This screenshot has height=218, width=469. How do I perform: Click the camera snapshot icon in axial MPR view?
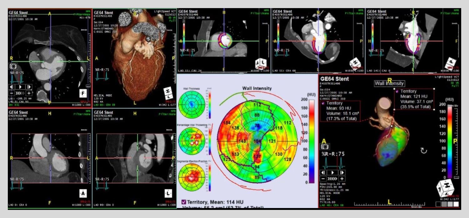tap(13, 66)
